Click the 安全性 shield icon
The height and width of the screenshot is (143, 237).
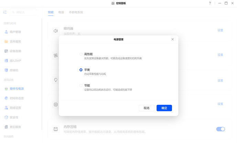click(6, 117)
